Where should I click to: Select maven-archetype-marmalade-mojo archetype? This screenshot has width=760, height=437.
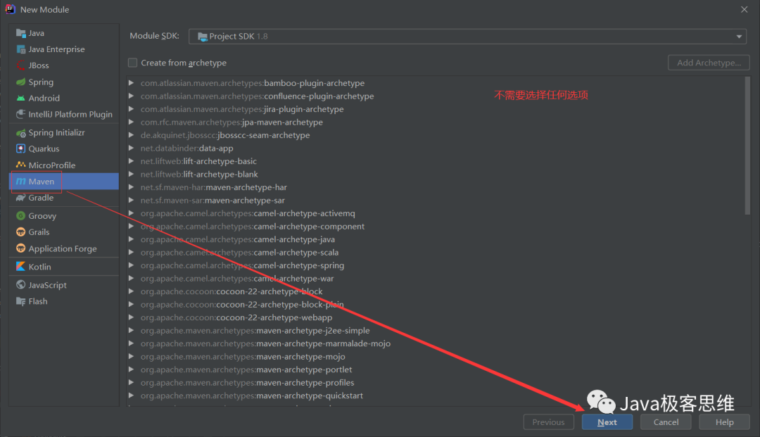(x=265, y=343)
